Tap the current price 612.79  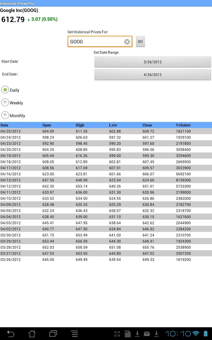click(x=13, y=20)
